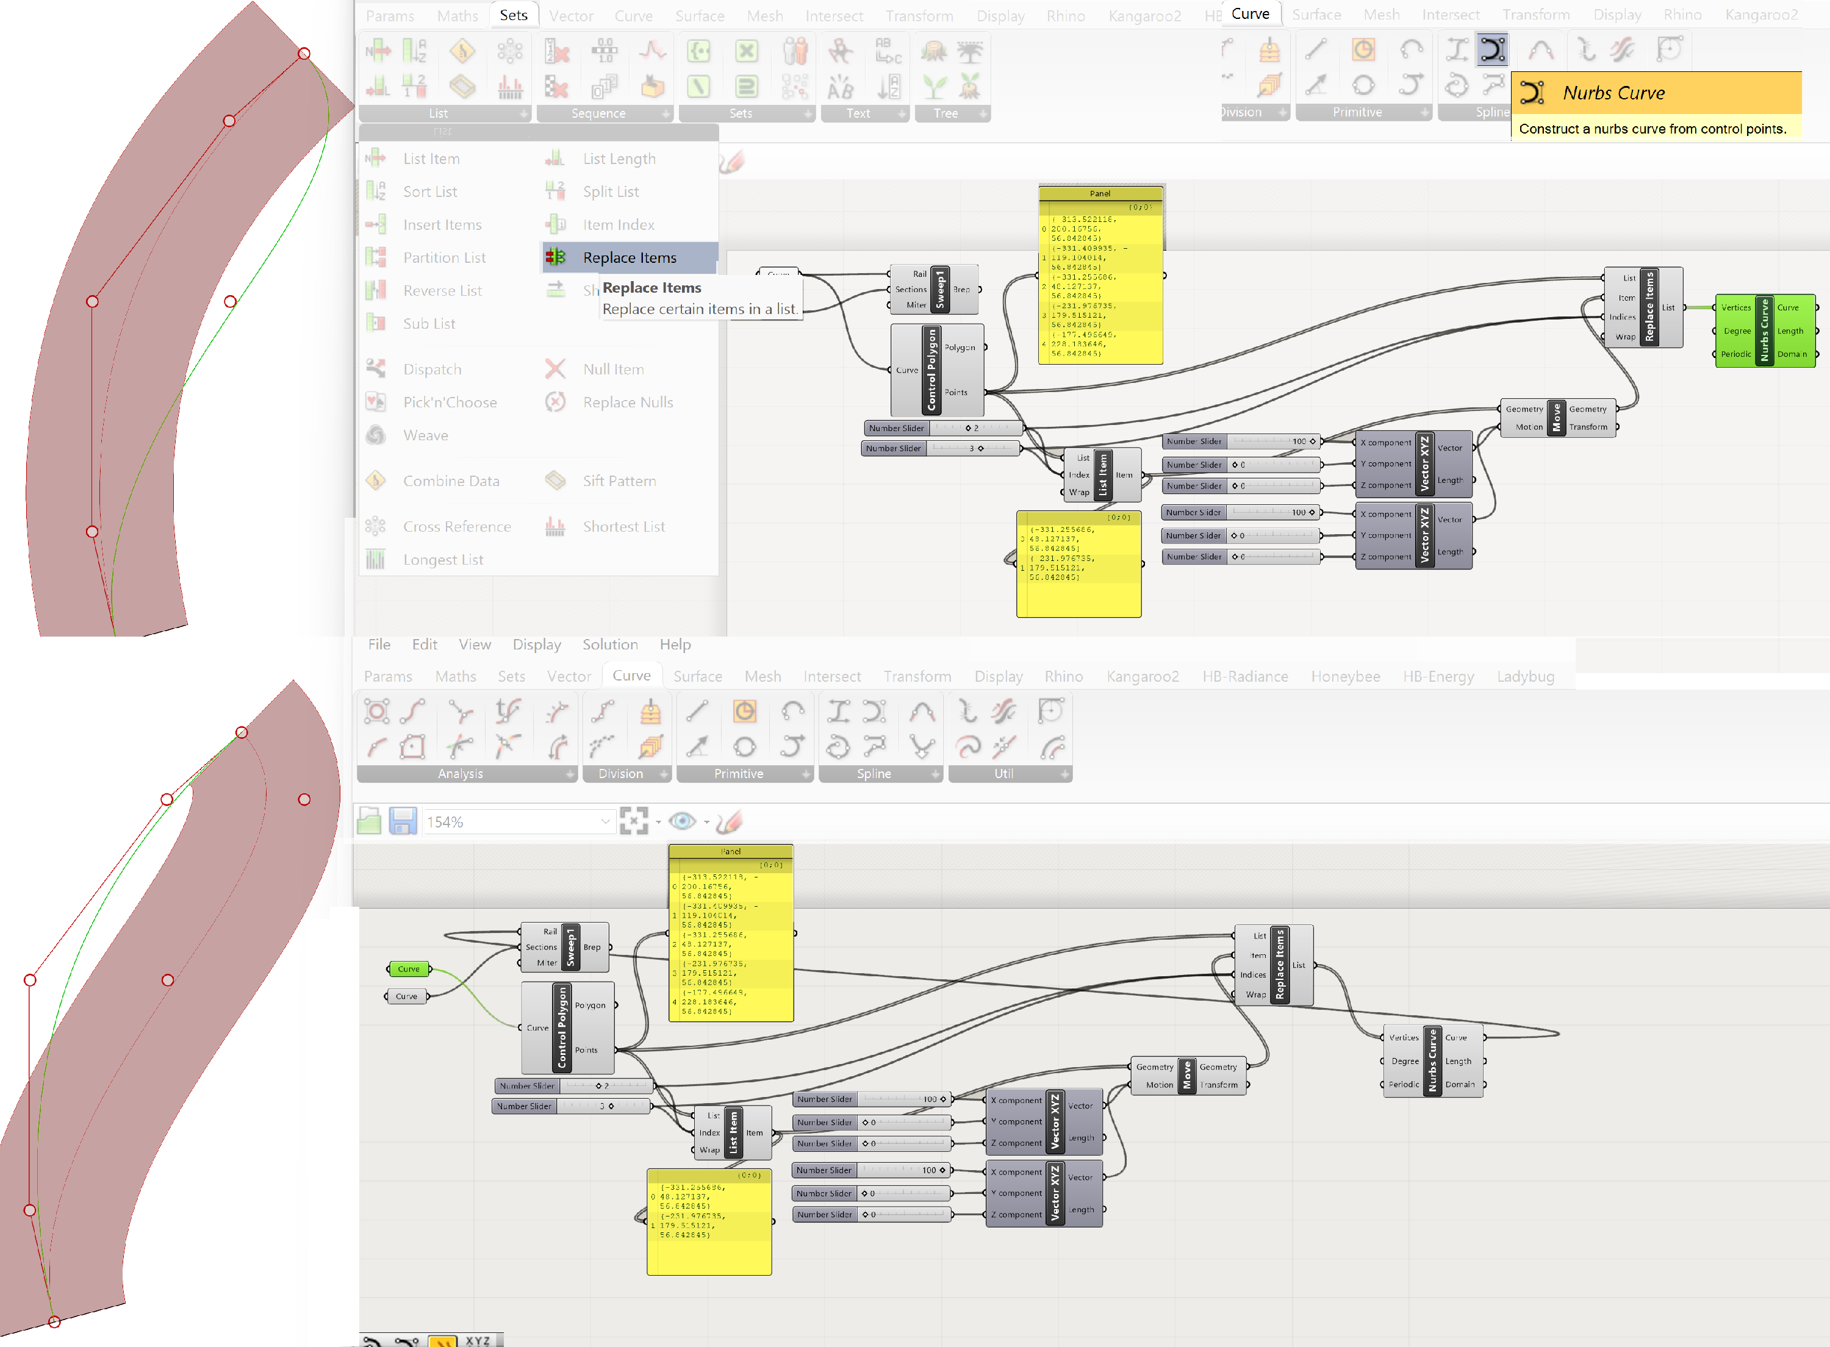Click the green folder Open file icon
Image resolution: width=1830 pixels, height=1347 pixels.
click(368, 821)
